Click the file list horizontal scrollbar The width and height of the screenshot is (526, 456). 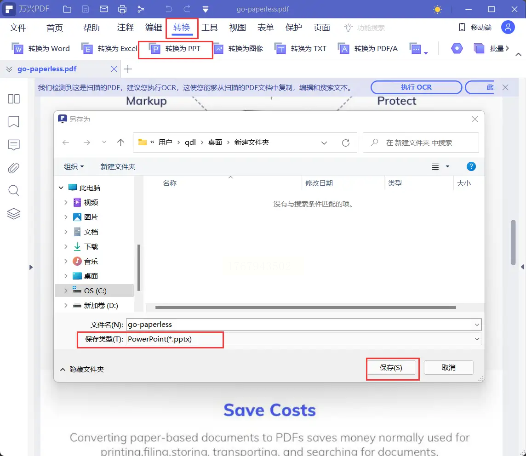pyautogui.click(x=305, y=307)
